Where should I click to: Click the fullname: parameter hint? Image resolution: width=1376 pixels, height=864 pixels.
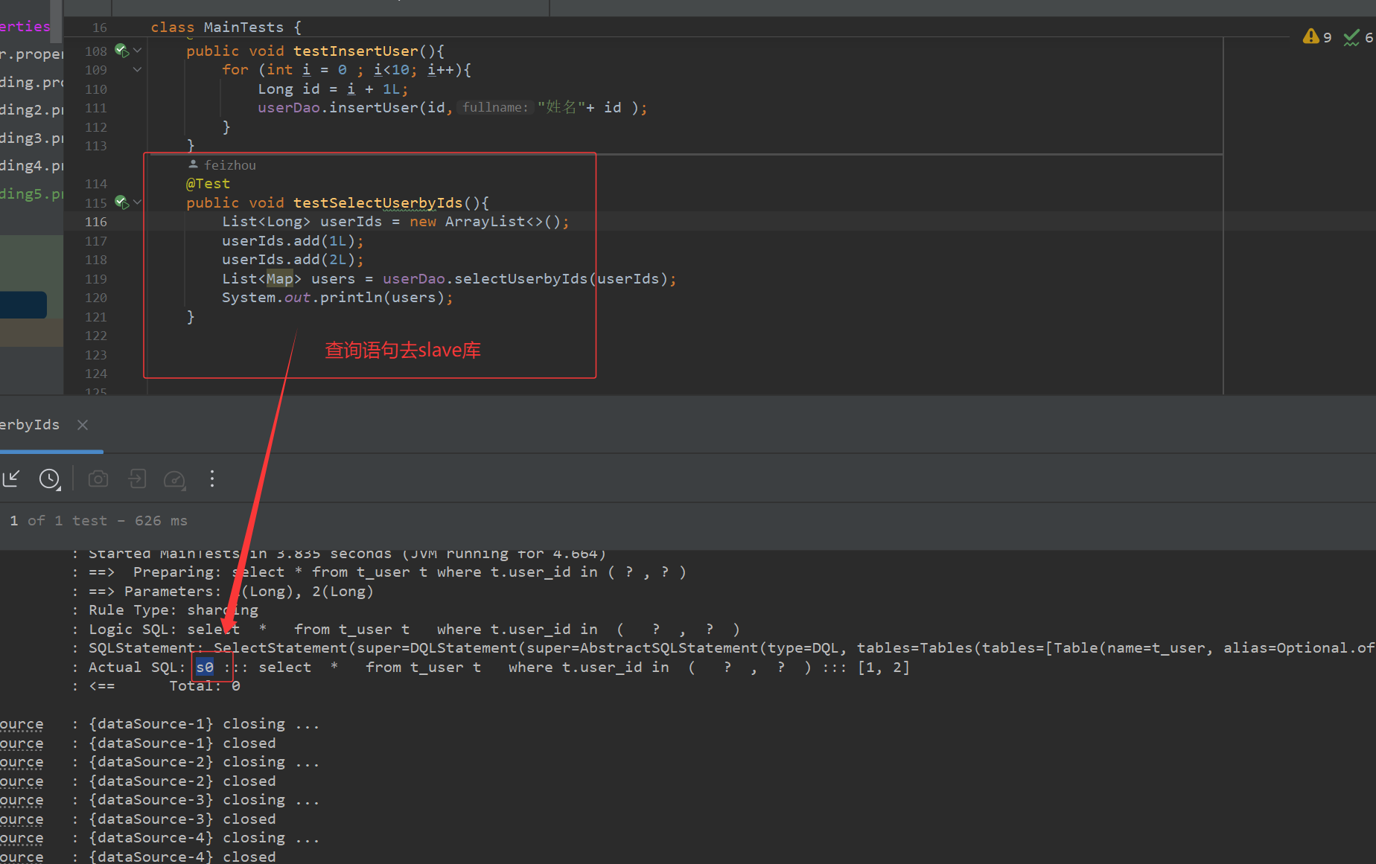click(x=495, y=108)
